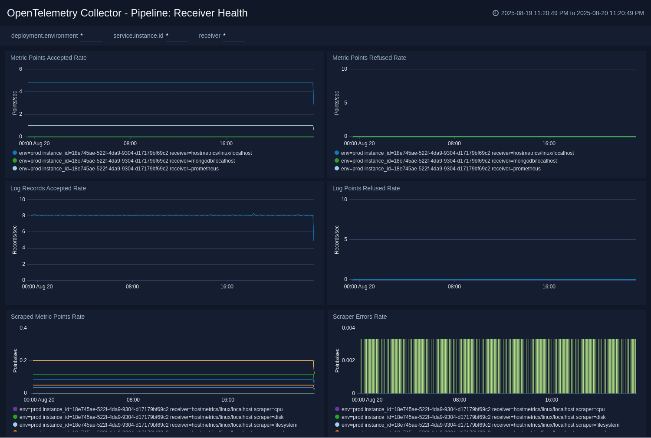Select the Log Records Accepted Rate panel title
The height and width of the screenshot is (438, 651).
[x=48, y=188]
